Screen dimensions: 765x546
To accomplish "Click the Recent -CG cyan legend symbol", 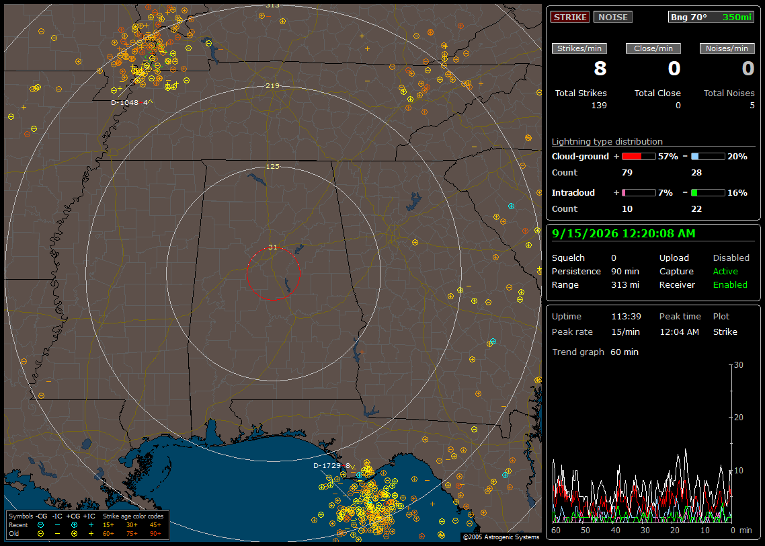I will tap(40, 525).
